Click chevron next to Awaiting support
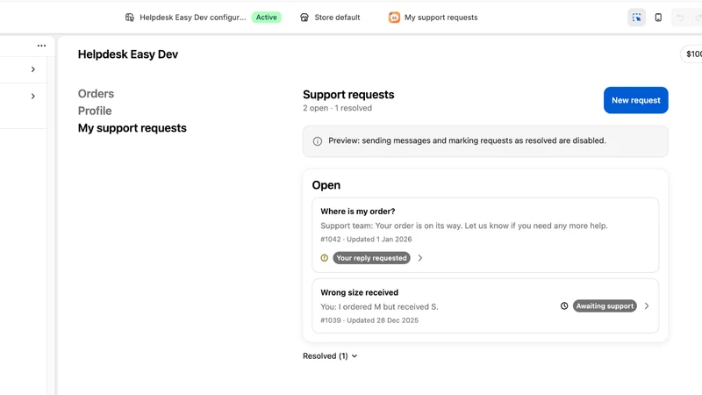Screen dimensions: 702x395 pos(647,305)
